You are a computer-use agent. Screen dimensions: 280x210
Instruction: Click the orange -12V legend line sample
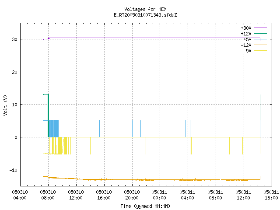[260, 45]
